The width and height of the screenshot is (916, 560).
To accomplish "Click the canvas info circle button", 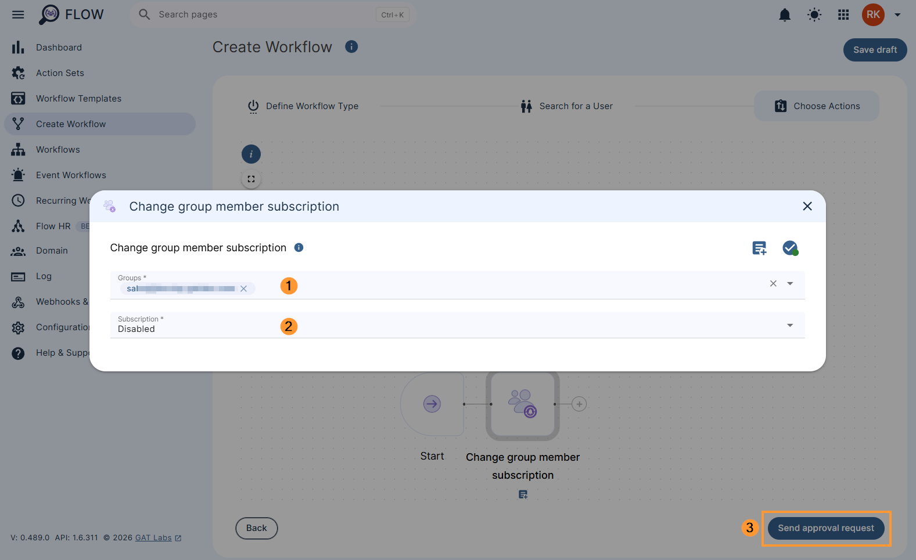I will [251, 154].
